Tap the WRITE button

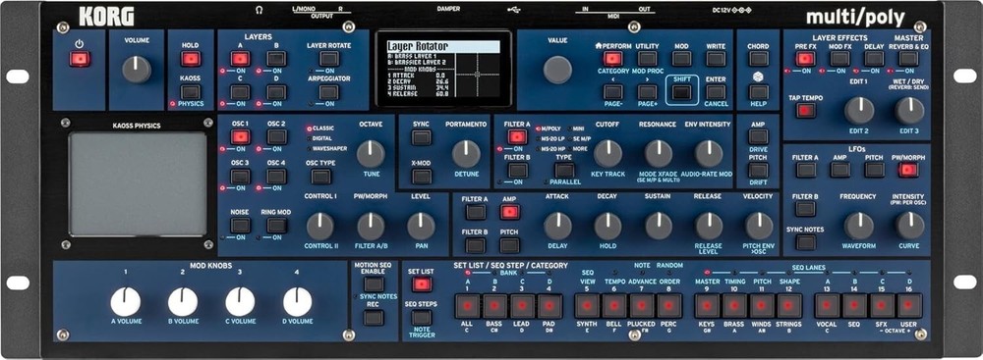click(x=716, y=59)
